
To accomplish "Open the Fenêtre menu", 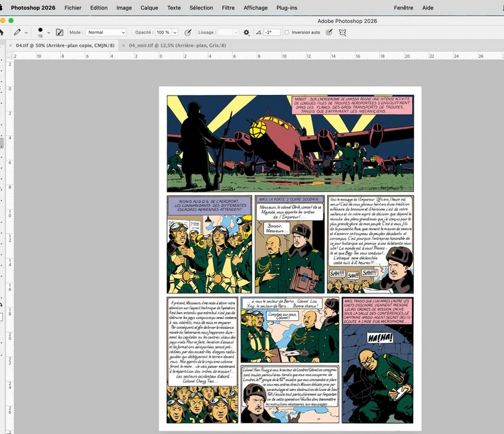I will [x=403, y=7].
